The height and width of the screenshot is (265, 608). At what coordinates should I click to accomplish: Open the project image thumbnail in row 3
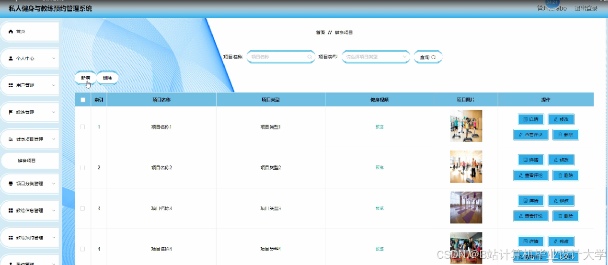point(466,207)
